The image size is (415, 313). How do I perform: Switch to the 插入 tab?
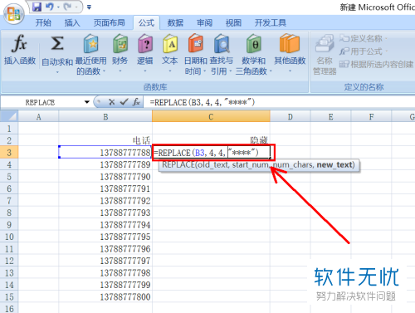point(72,22)
